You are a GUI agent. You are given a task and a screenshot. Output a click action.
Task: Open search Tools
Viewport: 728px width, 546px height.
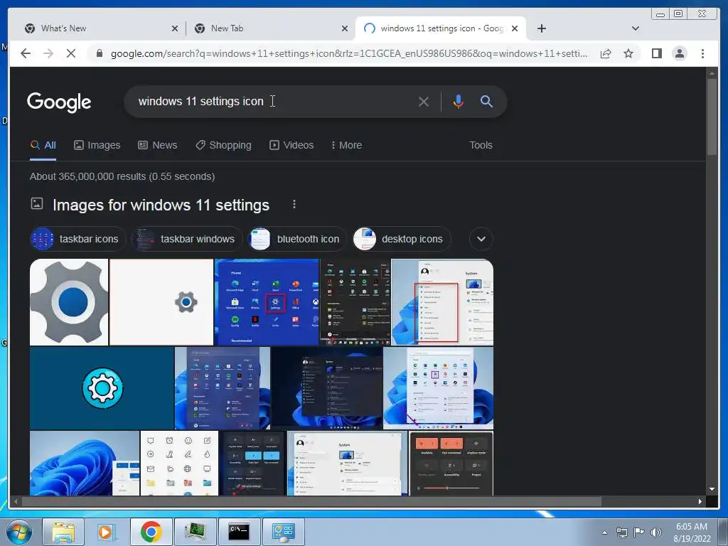pos(481,145)
